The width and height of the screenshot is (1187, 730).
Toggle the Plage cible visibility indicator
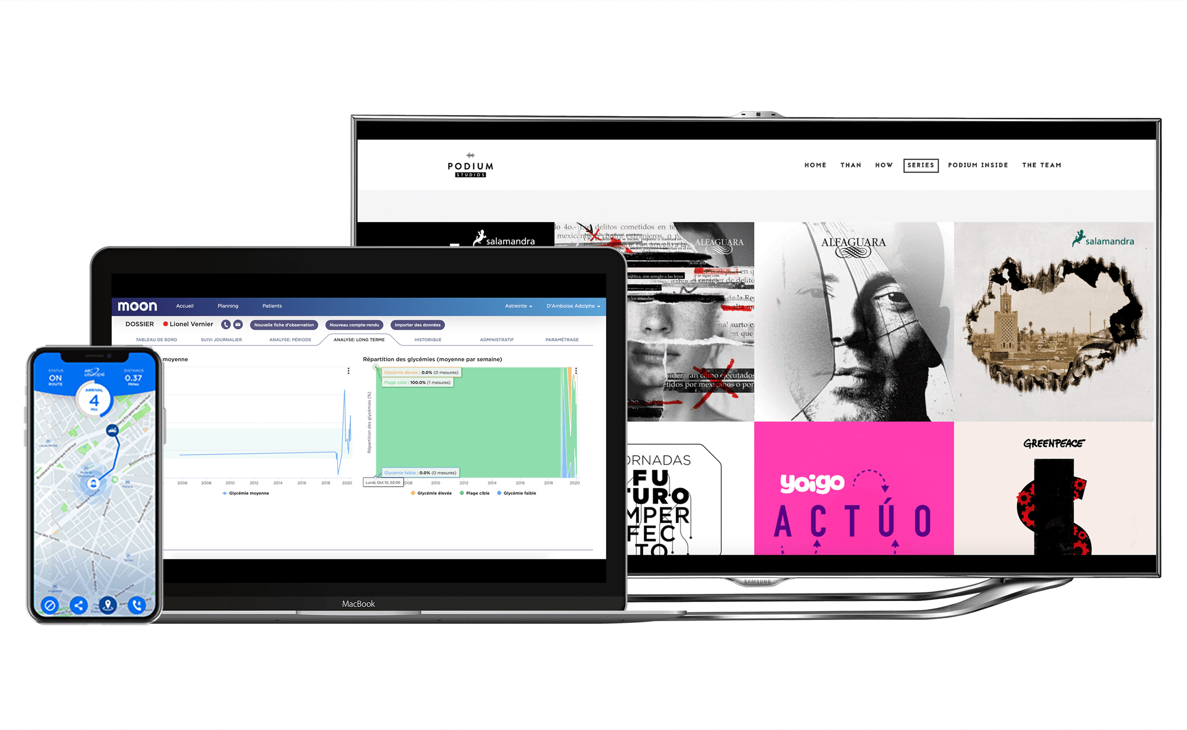coord(478,494)
